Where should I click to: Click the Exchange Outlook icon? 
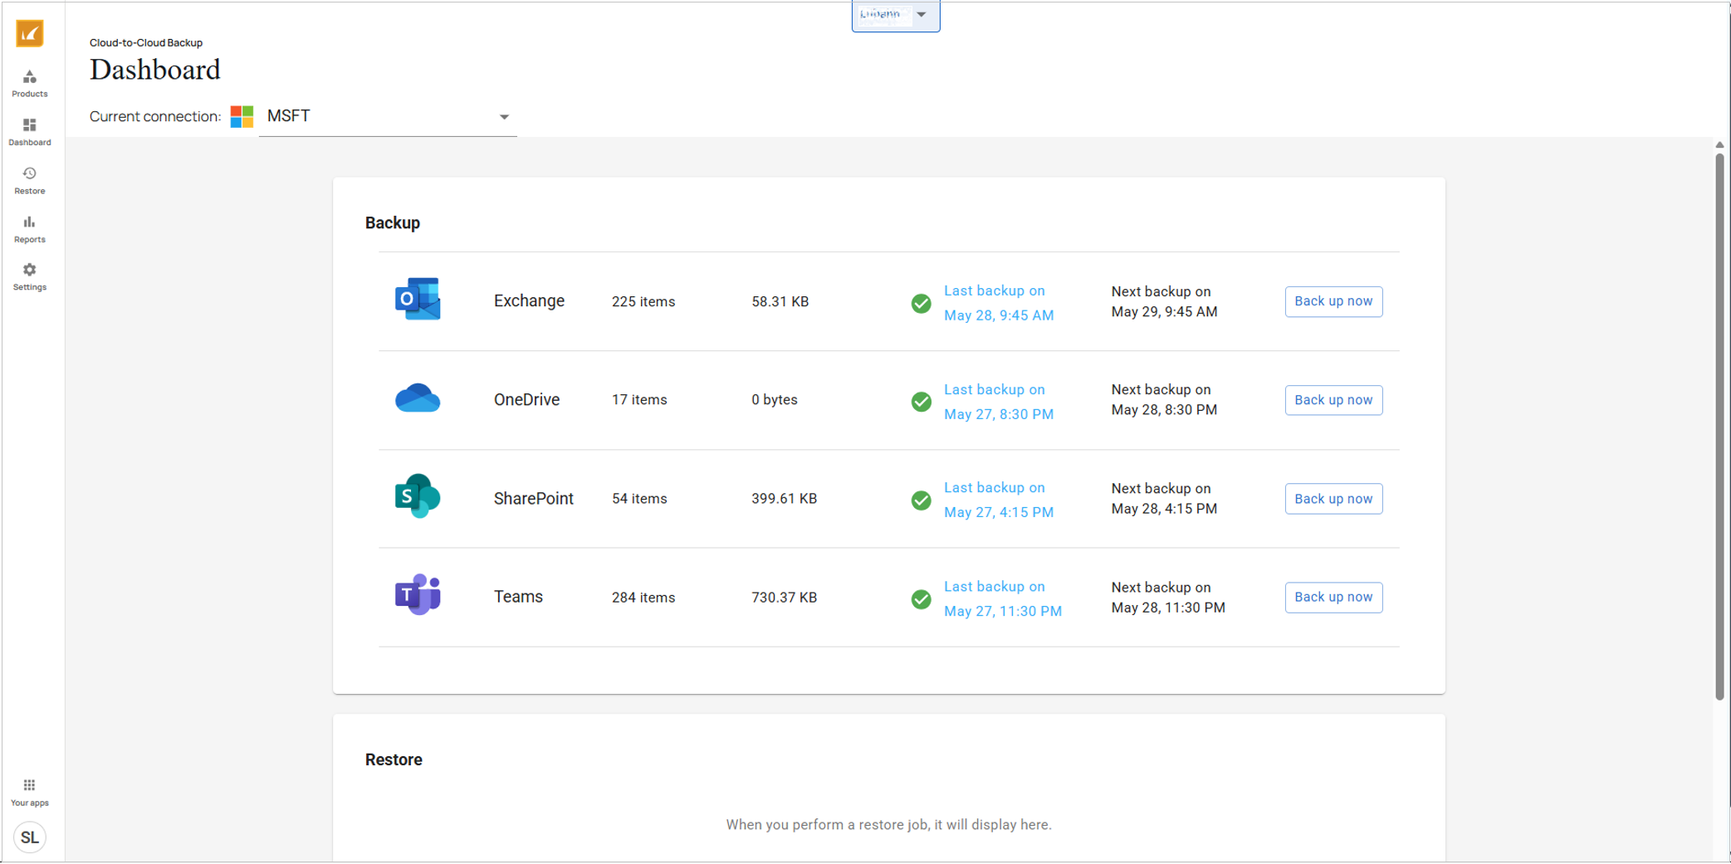(x=418, y=300)
